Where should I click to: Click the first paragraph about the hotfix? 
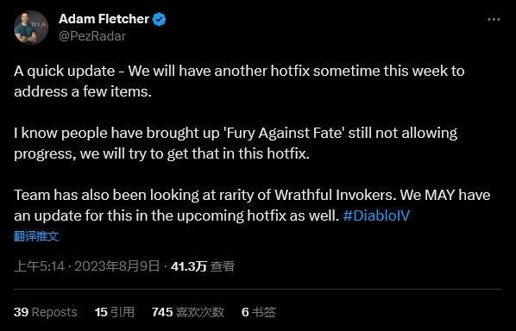coord(239,81)
